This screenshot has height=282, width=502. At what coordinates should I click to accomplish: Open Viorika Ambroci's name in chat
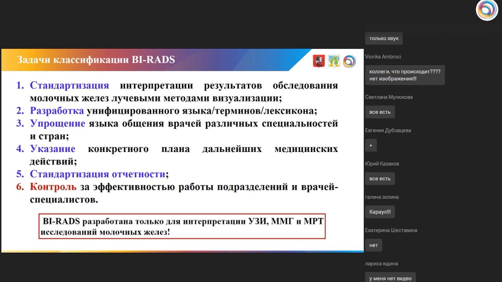[383, 57]
